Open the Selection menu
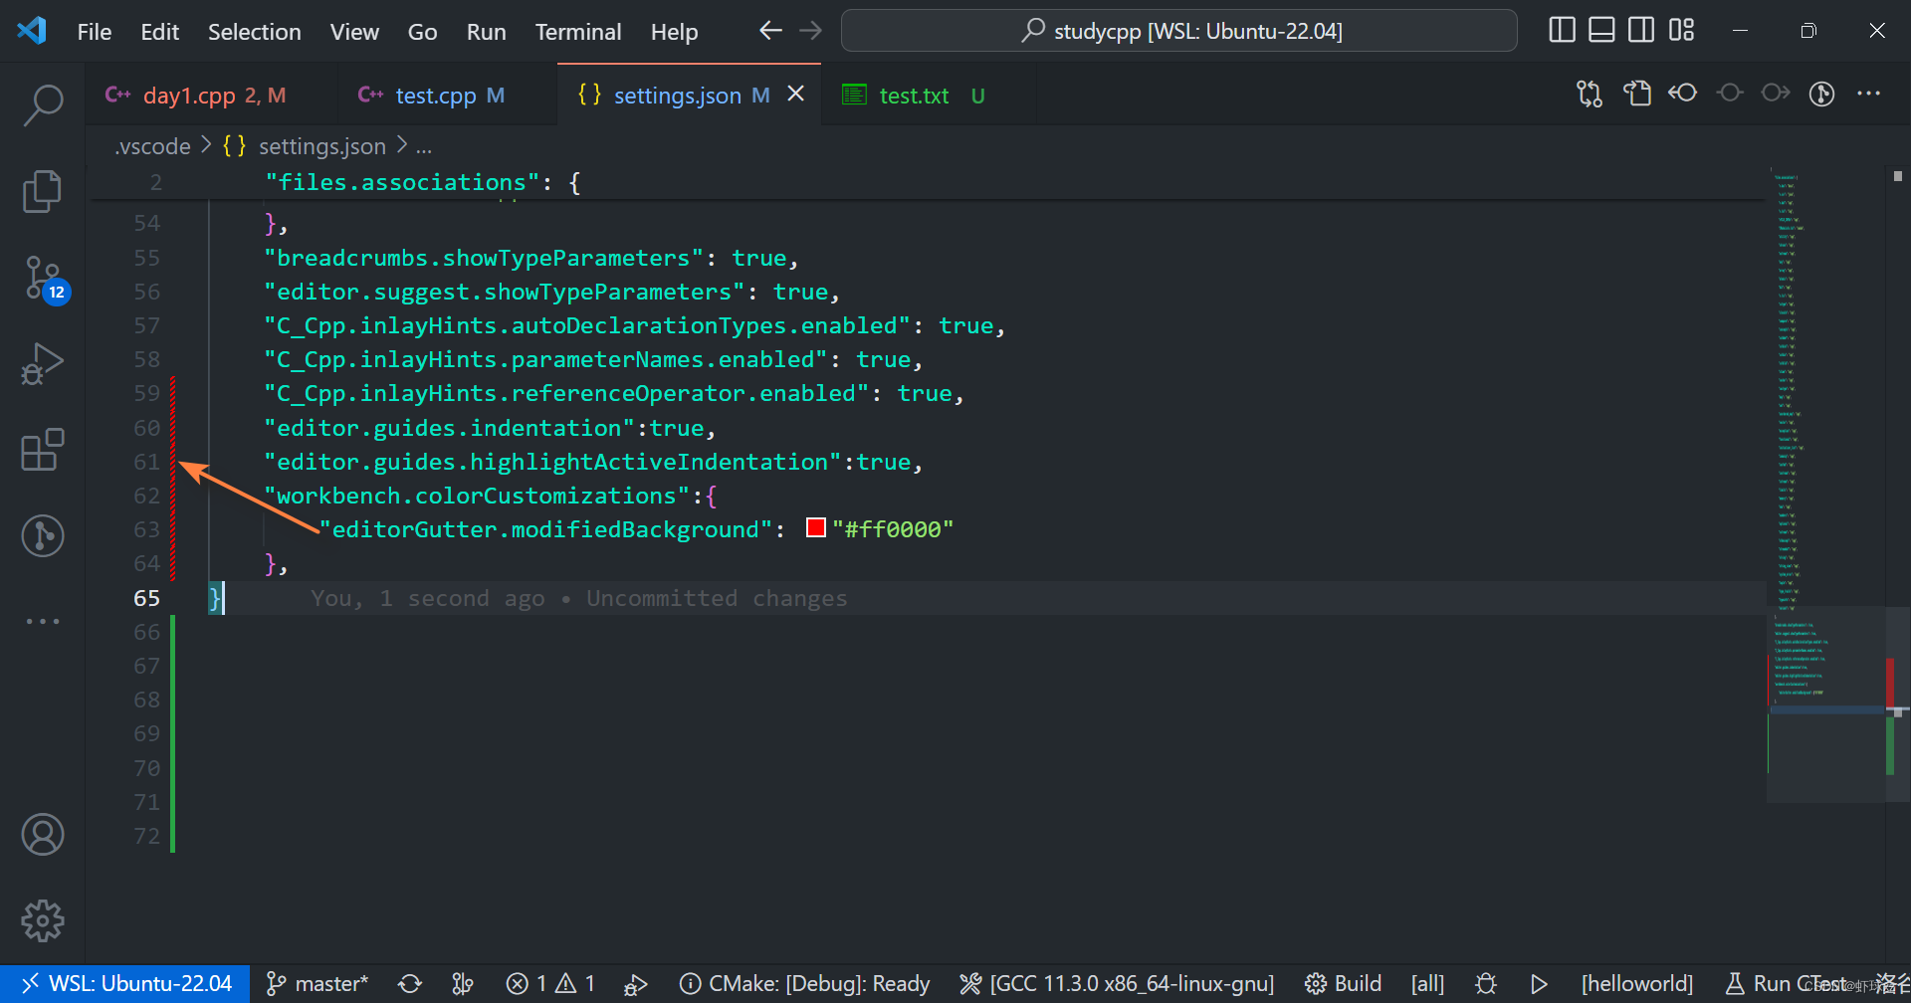The height and width of the screenshot is (1003, 1911). click(254, 32)
